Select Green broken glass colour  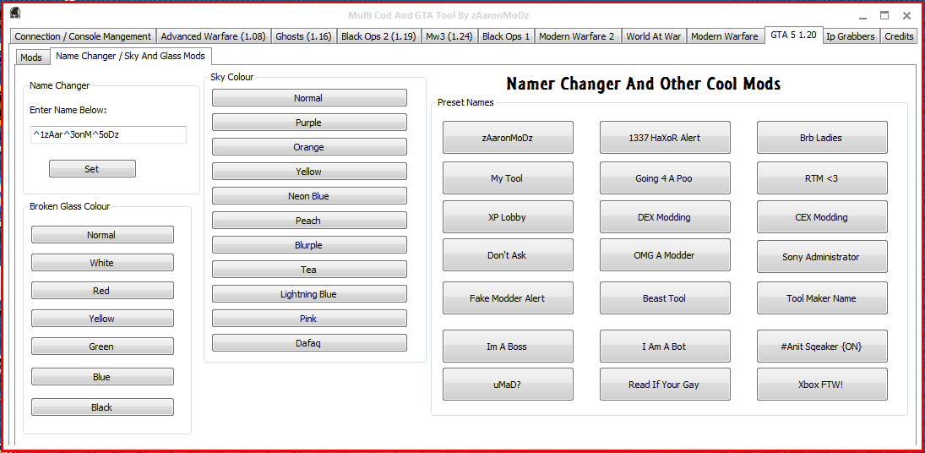[102, 347]
